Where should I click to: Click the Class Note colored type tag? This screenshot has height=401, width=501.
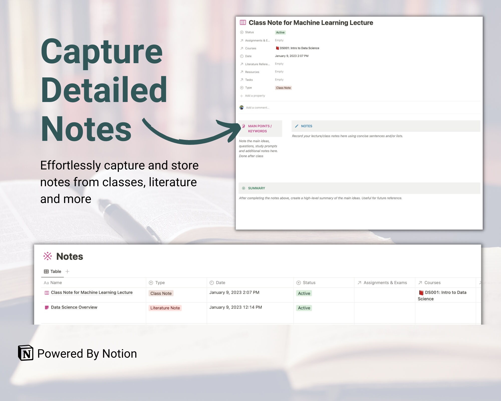[x=161, y=293]
